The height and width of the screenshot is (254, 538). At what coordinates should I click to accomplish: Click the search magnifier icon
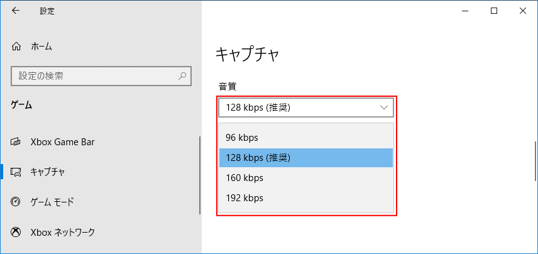coord(182,76)
